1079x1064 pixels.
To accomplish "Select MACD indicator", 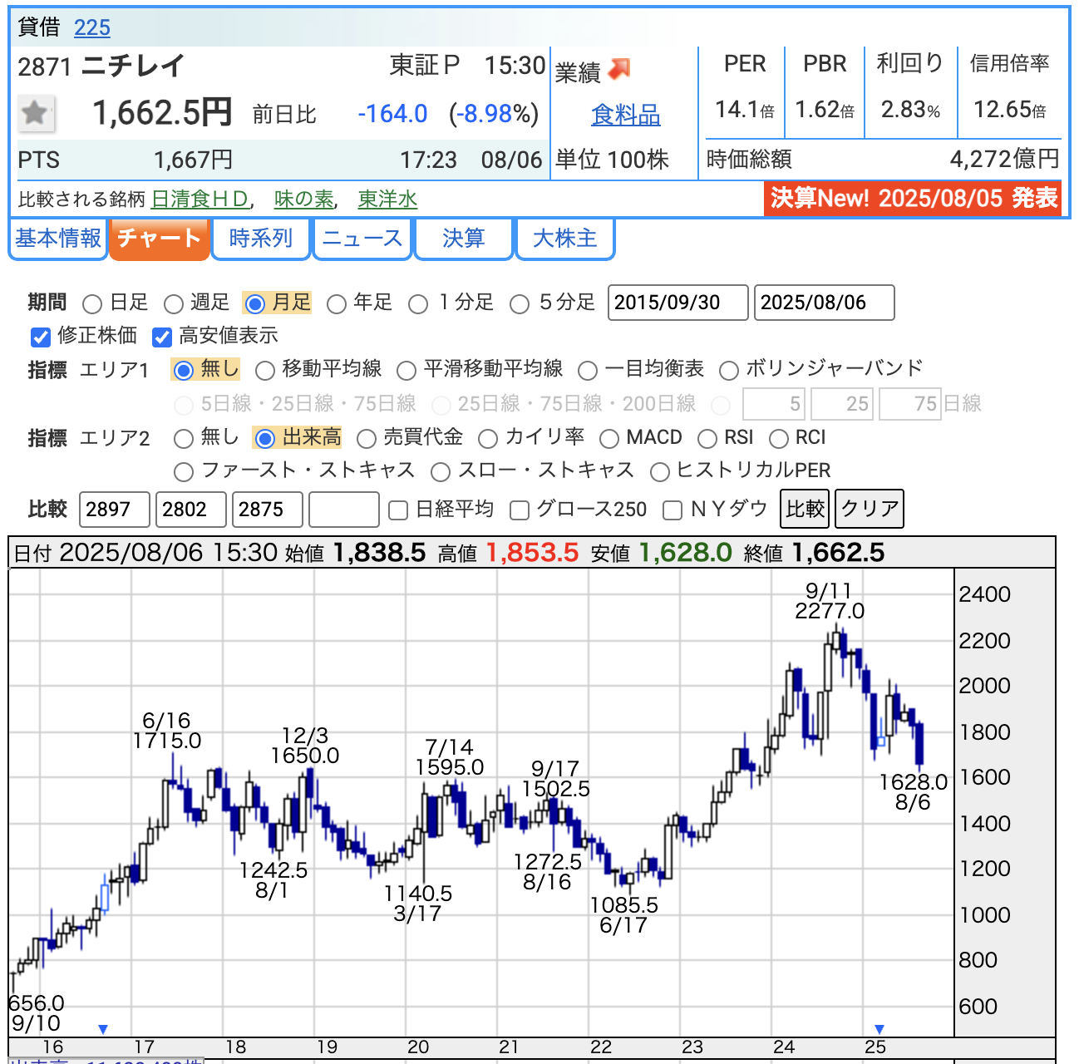I will (x=608, y=438).
